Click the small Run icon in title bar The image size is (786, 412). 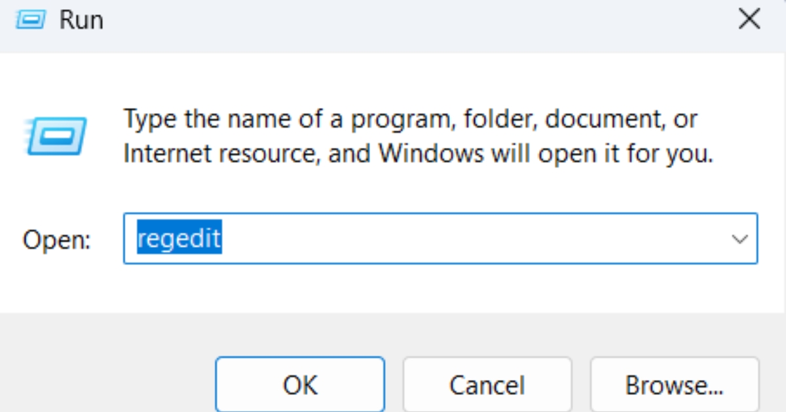(x=31, y=20)
